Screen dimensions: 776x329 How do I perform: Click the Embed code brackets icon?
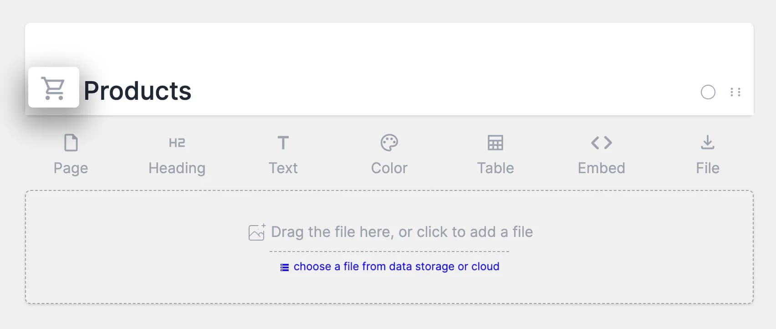click(x=601, y=143)
